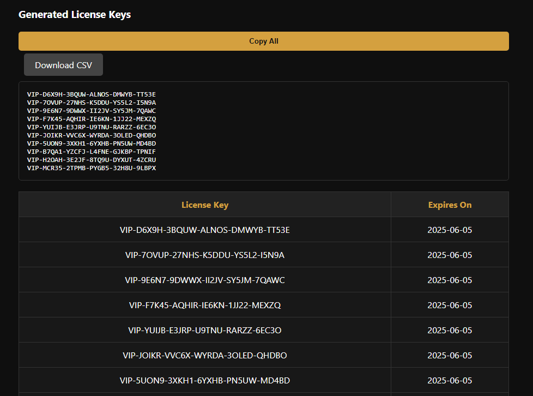Click the Expires On column header

coord(450,205)
